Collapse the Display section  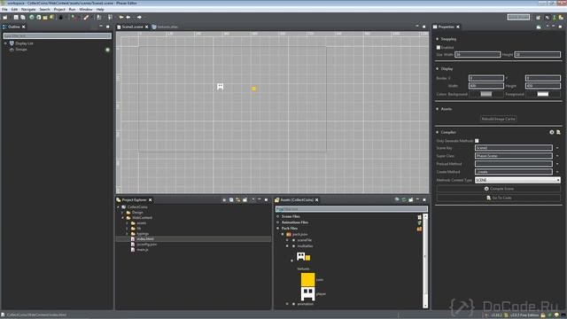437,69
